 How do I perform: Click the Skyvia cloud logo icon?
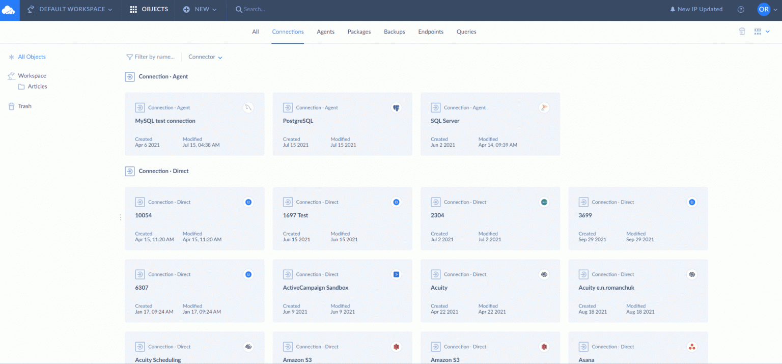[x=9, y=10]
